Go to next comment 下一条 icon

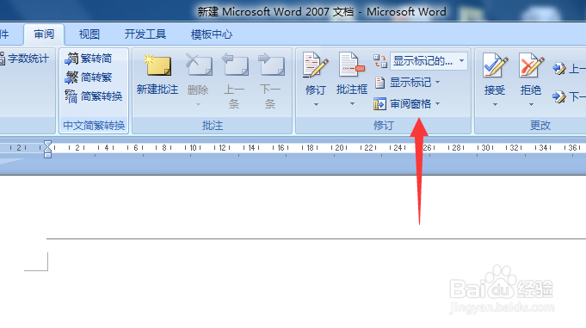[x=271, y=65]
